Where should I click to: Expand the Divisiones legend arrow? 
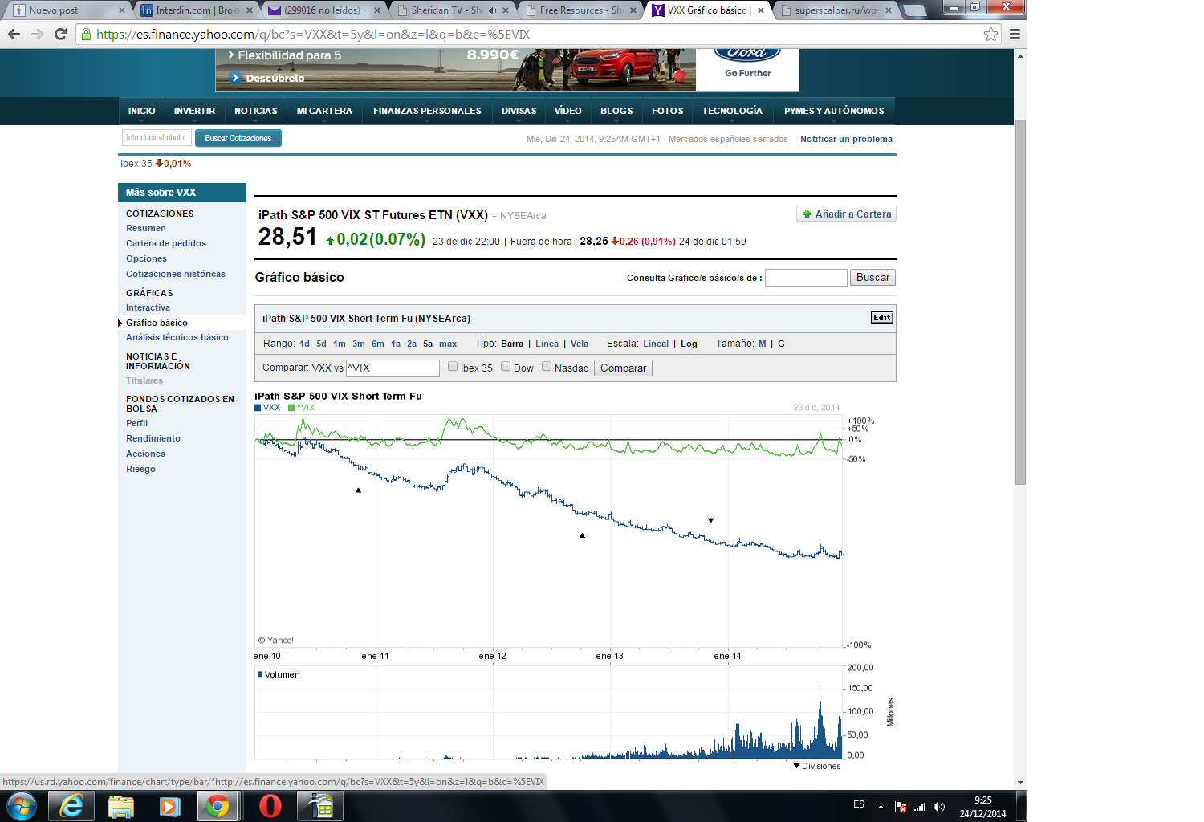(x=796, y=766)
